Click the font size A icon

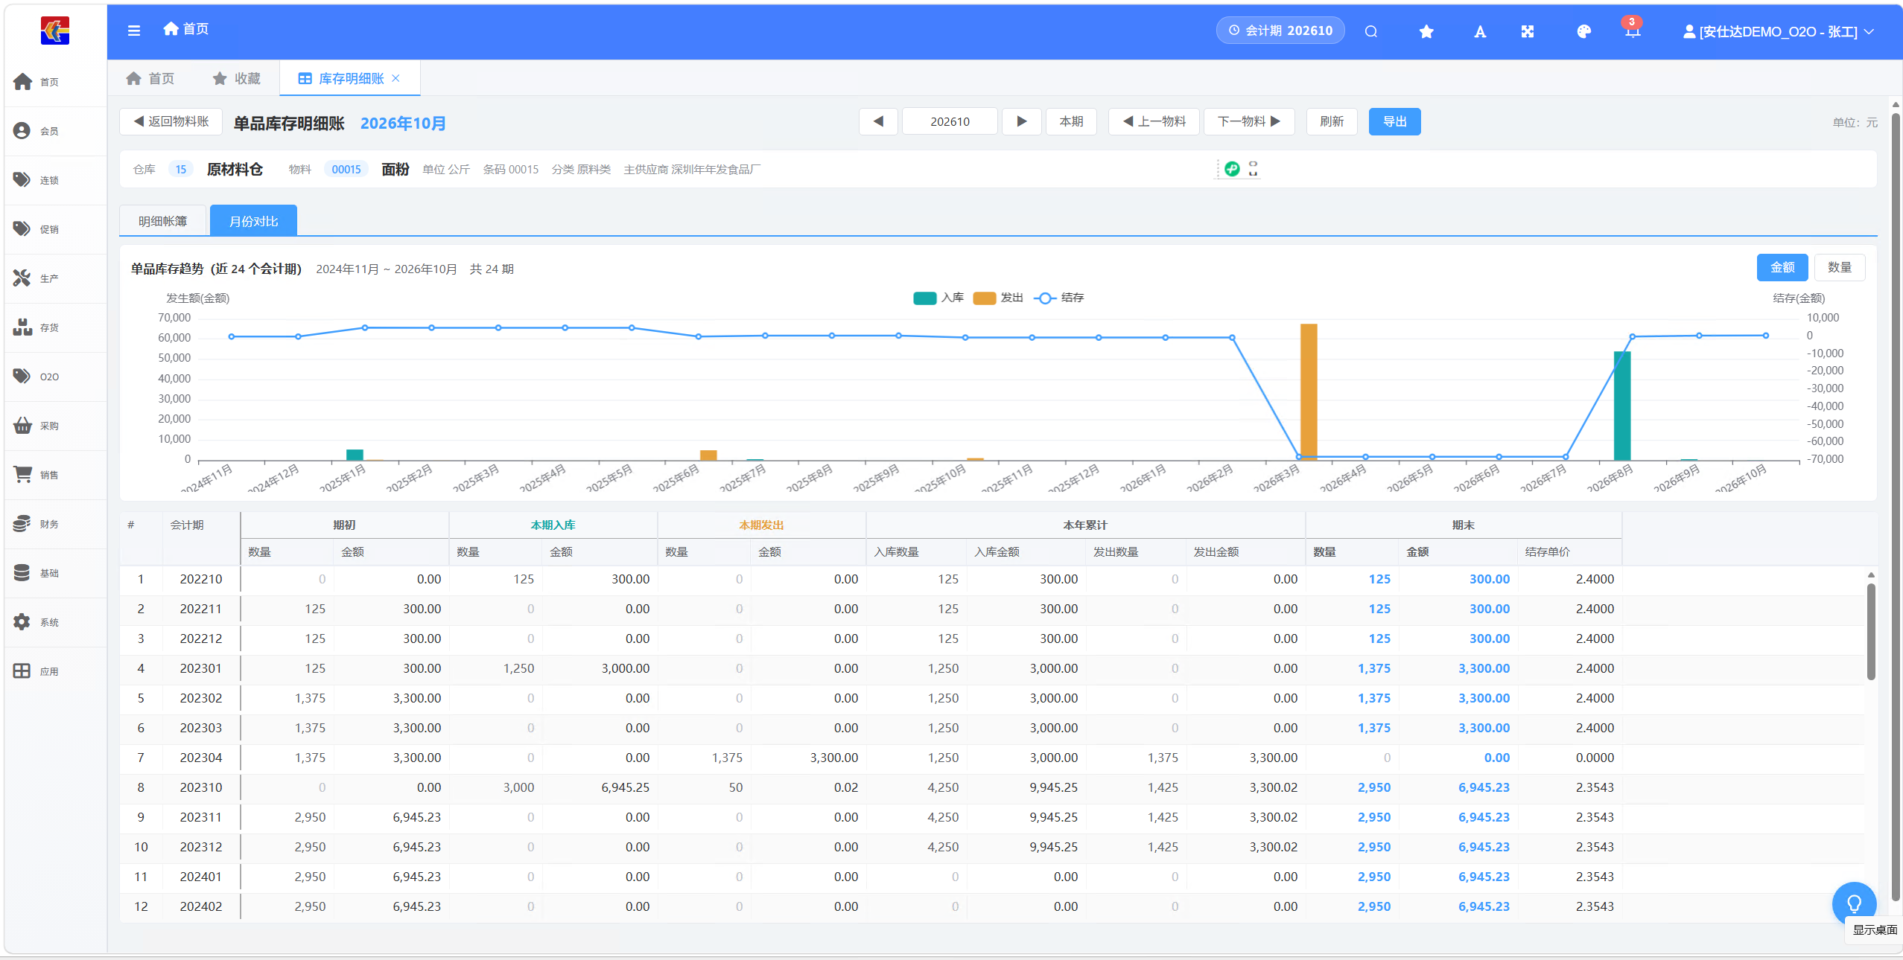[1480, 31]
